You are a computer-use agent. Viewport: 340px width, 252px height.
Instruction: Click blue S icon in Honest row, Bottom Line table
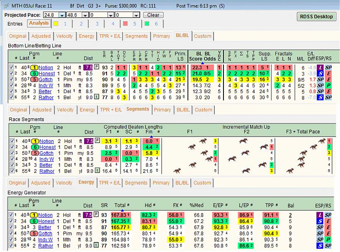[x=320, y=74]
